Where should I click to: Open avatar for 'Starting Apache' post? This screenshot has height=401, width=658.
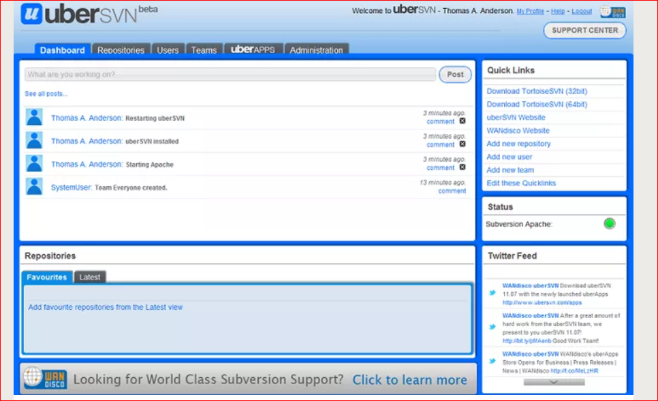point(34,163)
